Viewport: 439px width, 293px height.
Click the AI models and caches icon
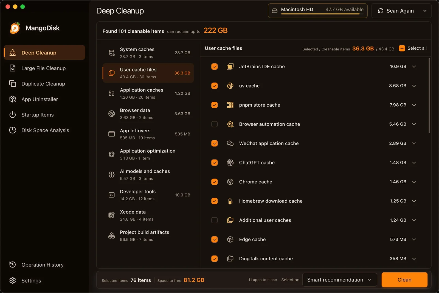(111, 175)
